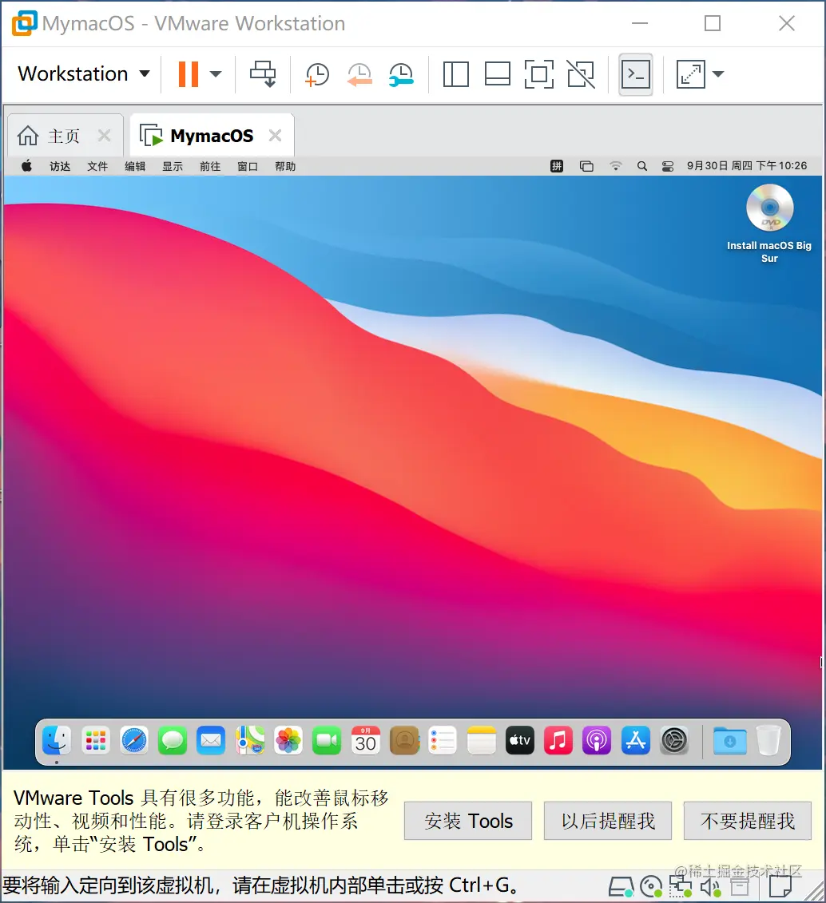This screenshot has height=903, width=826.
Task: Open the Downloads folder in Dock
Action: pyautogui.click(x=730, y=741)
